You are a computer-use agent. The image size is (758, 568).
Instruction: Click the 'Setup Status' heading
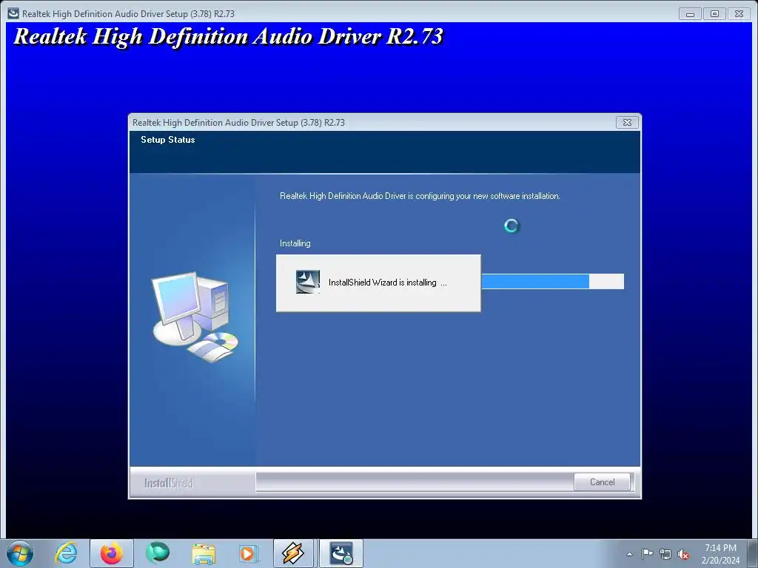[168, 140]
